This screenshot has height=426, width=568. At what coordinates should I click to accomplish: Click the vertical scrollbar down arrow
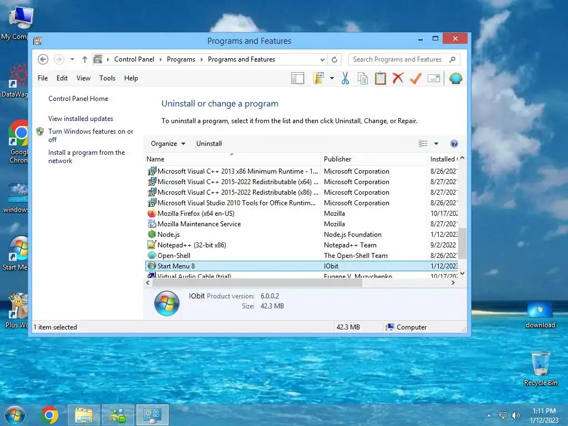click(462, 273)
